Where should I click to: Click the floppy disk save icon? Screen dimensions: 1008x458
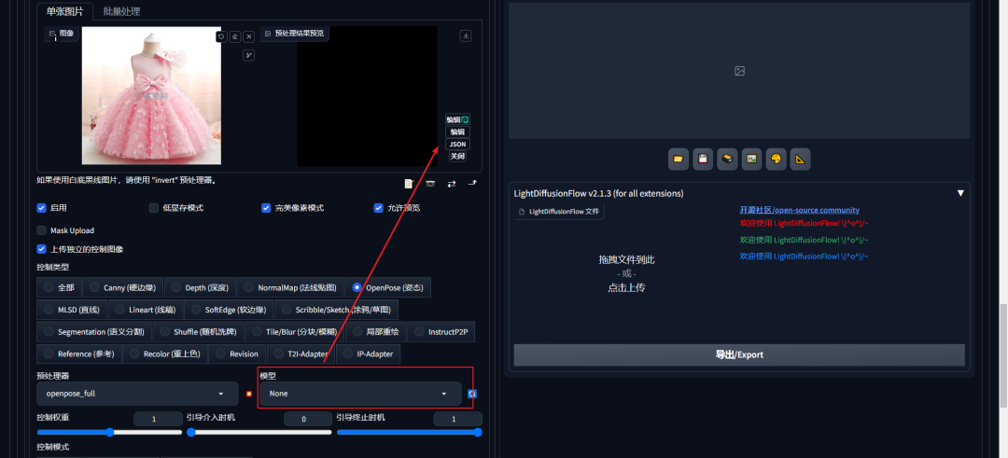[x=703, y=160]
